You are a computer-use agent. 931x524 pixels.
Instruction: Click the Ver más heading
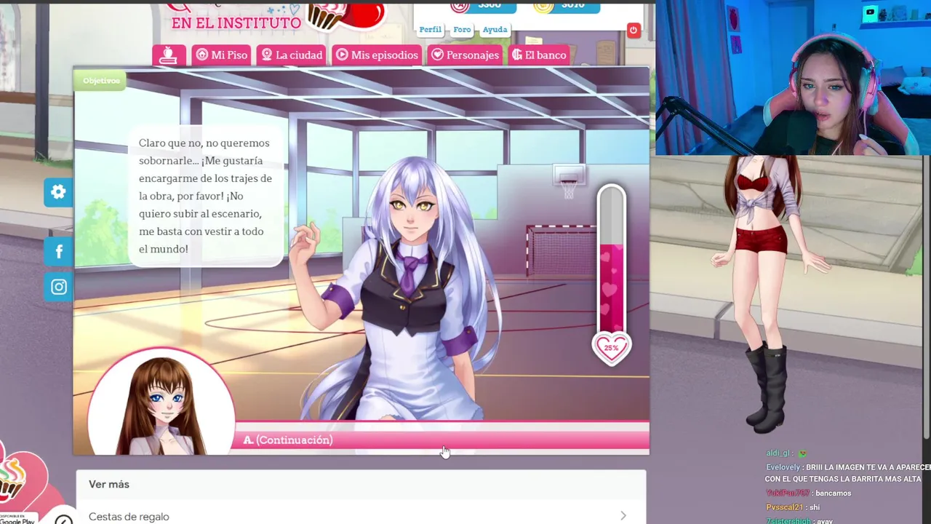click(109, 484)
